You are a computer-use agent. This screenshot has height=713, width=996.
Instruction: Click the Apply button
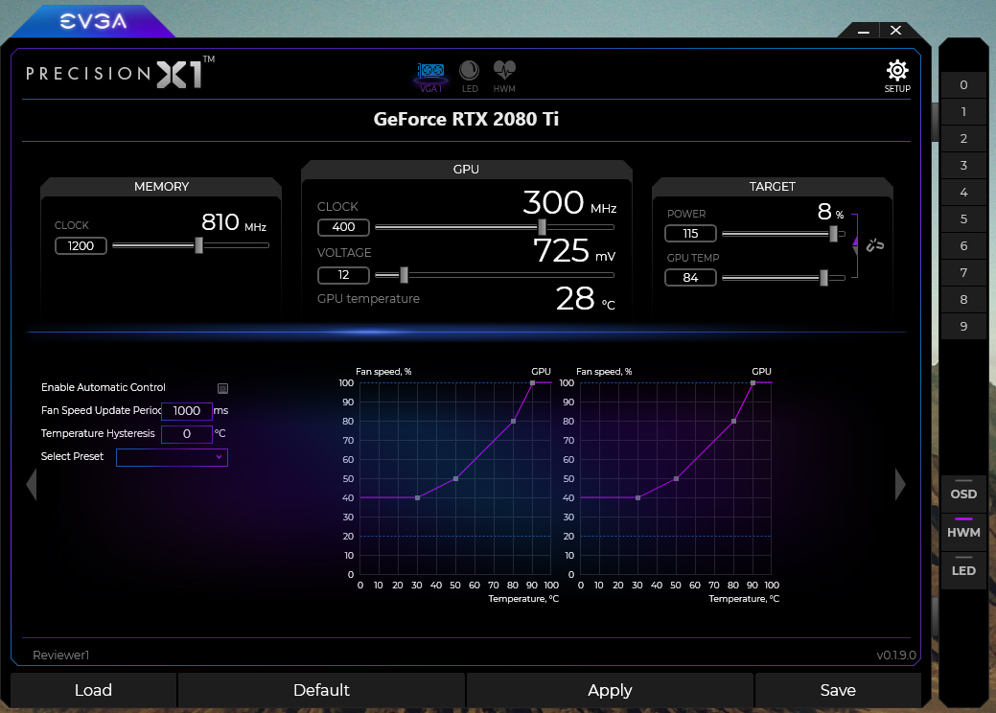point(610,690)
